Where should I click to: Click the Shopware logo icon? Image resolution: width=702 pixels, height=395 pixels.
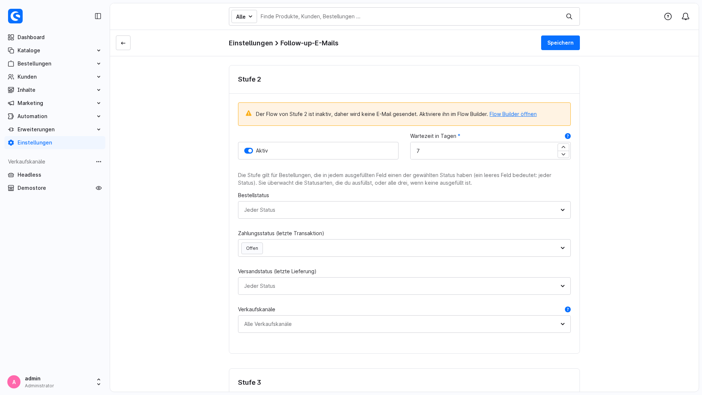click(15, 16)
